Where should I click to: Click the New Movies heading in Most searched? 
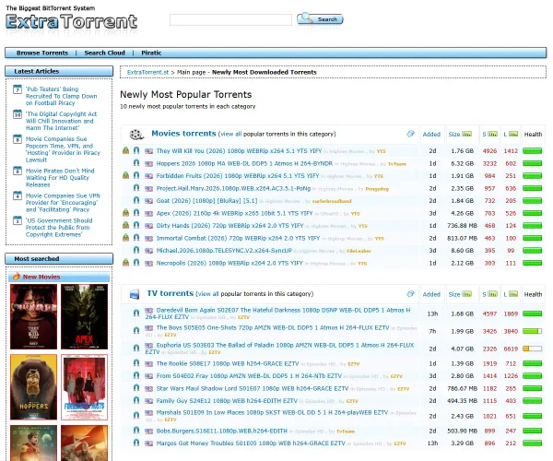[41, 277]
